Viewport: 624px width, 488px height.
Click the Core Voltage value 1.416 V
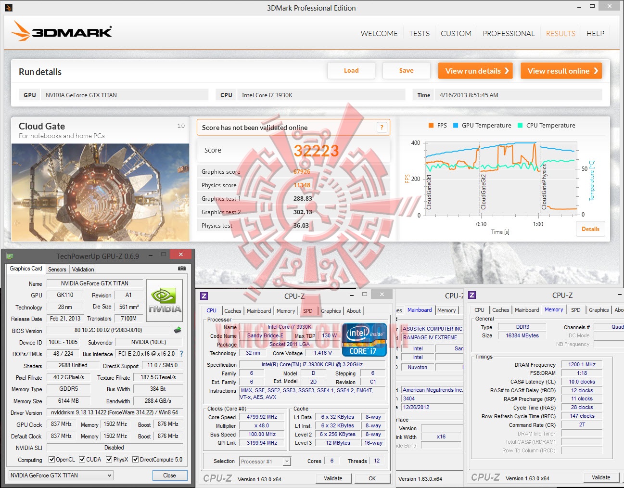pyautogui.click(x=323, y=353)
